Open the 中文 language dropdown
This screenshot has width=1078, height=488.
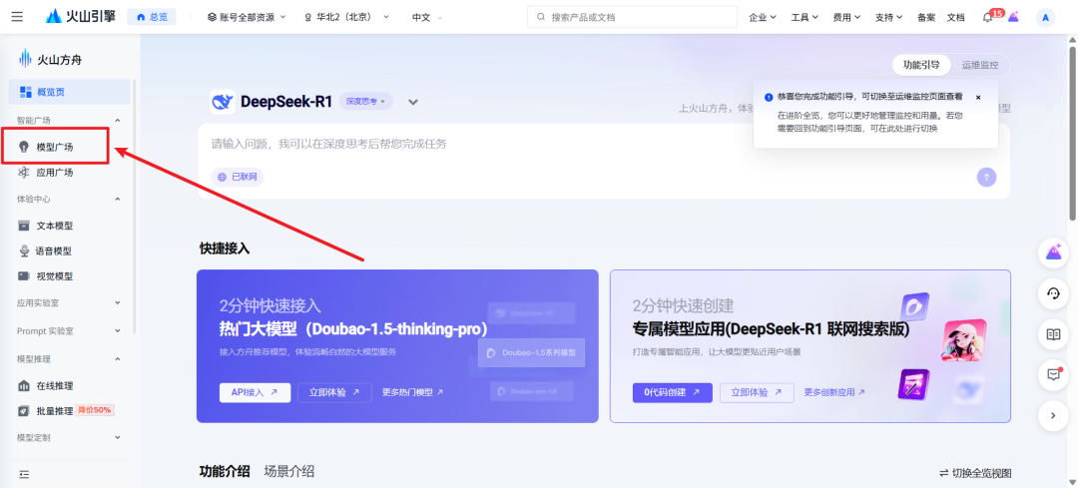coord(427,17)
